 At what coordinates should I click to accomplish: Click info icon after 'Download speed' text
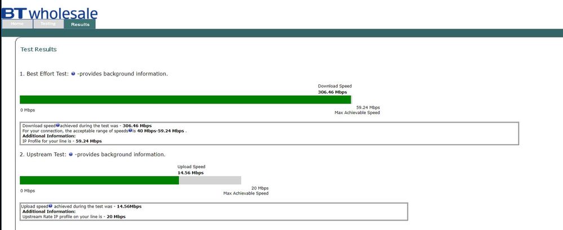point(58,125)
